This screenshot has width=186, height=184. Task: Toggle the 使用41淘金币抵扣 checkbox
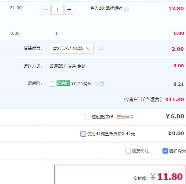[x=83, y=134]
